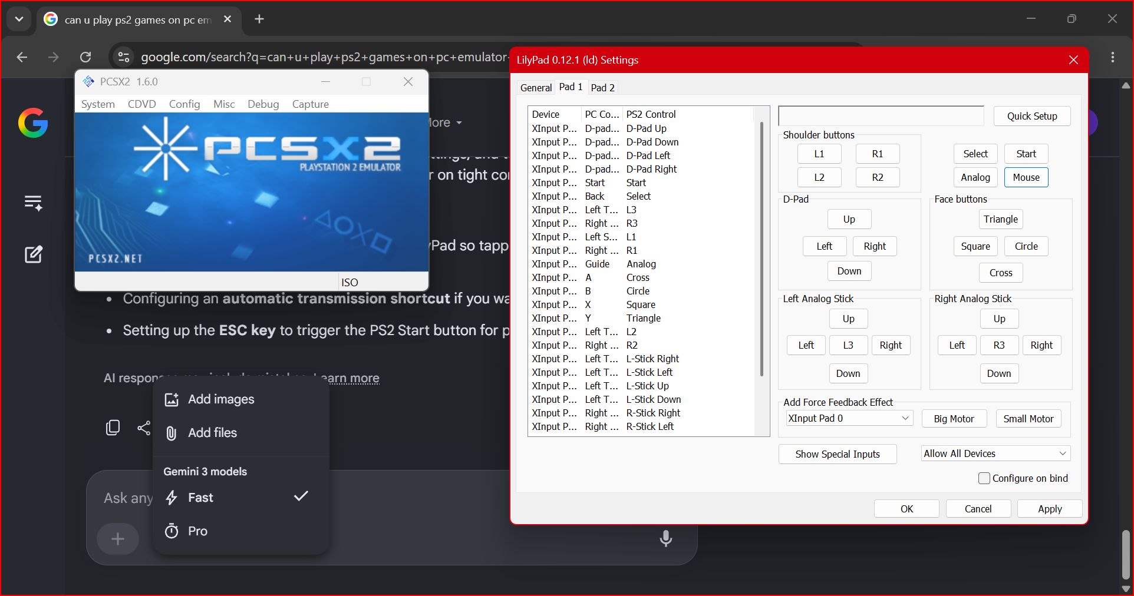Add Big Motor force feedback
The height and width of the screenshot is (596, 1134).
[954, 419]
